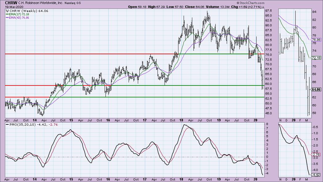Screen dimensions: 323x182
Task: Click the -2.76 PMO signal tag
Action: click(316, 154)
